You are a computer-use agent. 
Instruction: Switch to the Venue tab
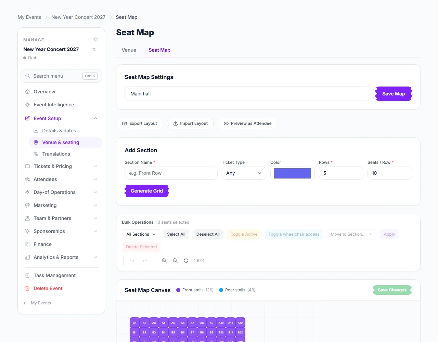tap(129, 50)
